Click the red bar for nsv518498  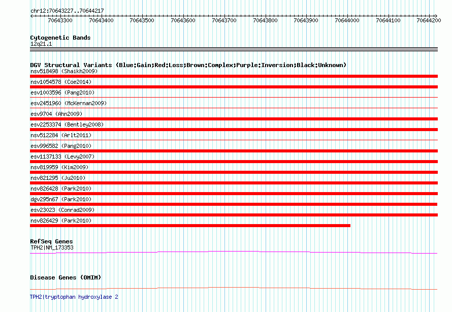234,76
